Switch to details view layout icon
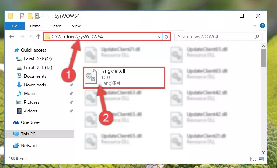Viewport: 277px width, 168px height. click(253, 159)
